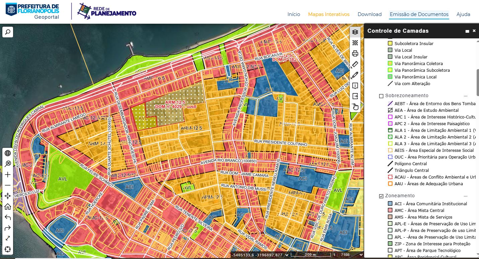The height and width of the screenshot is (259, 479).
Task: Click the feature info identify icon
Action: (x=355, y=85)
